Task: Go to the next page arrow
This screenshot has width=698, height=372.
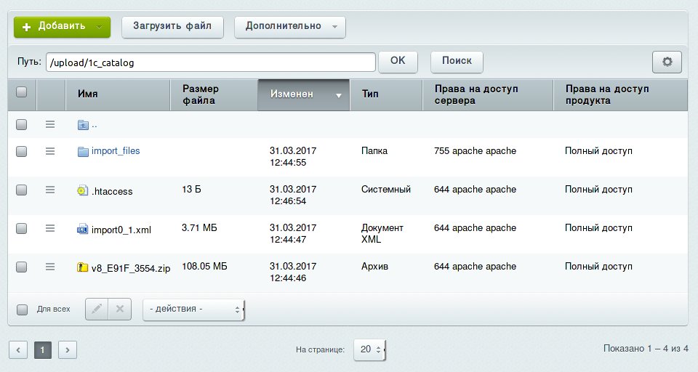Action: click(67, 349)
